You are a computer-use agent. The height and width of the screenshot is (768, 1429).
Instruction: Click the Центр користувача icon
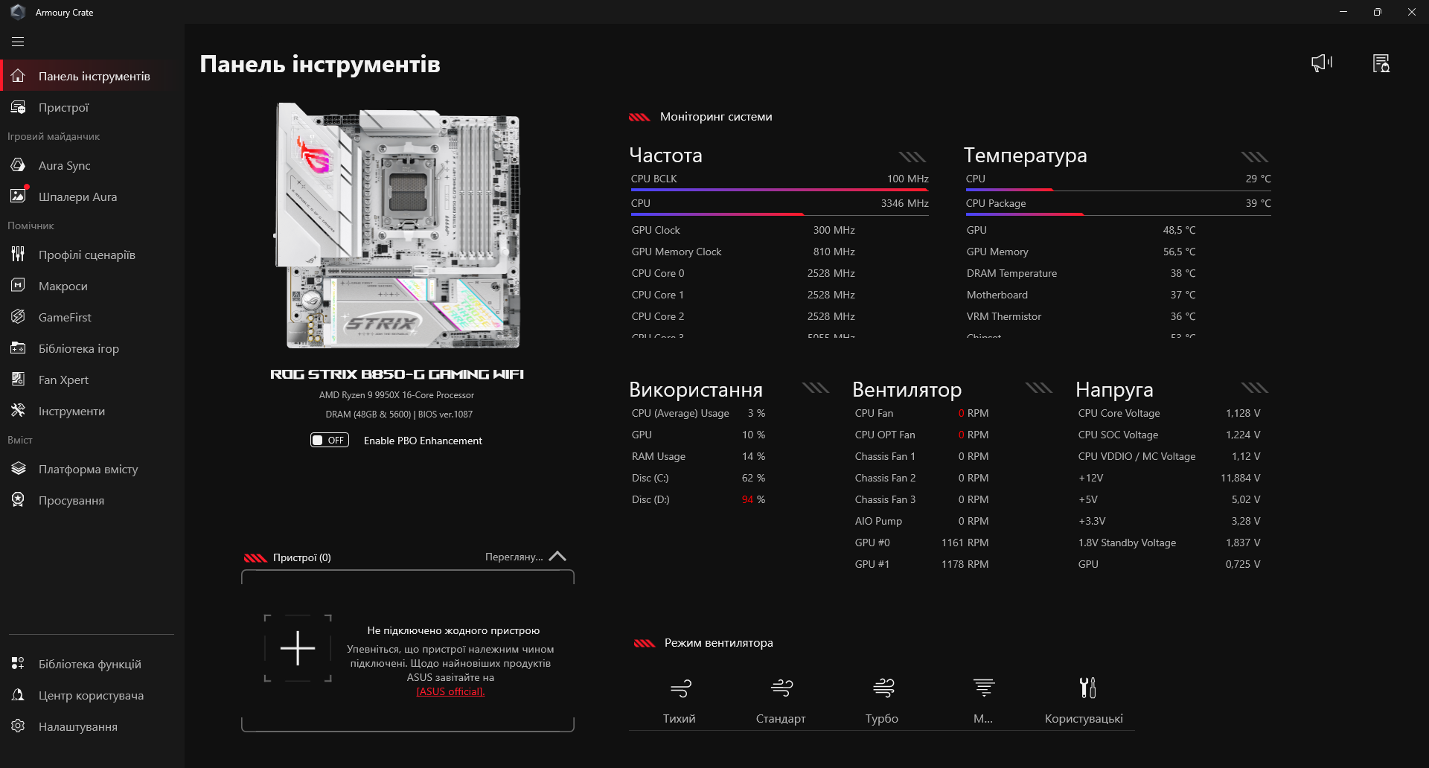pyautogui.click(x=19, y=695)
